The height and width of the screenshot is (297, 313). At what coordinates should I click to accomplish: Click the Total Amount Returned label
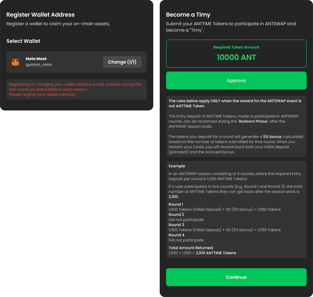tap(191, 248)
